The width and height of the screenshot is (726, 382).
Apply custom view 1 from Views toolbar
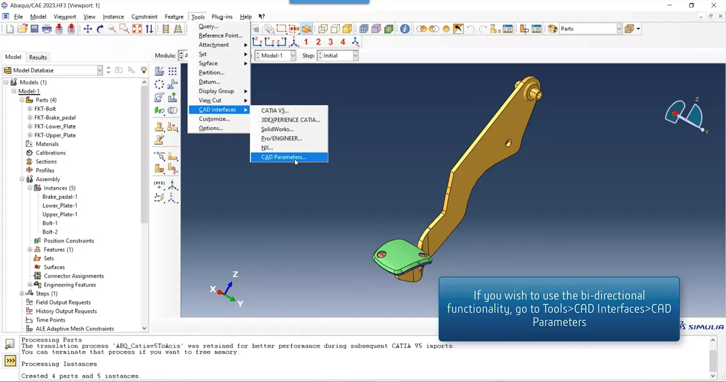point(306,42)
